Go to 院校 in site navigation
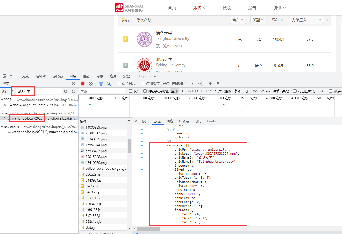 point(227,8)
